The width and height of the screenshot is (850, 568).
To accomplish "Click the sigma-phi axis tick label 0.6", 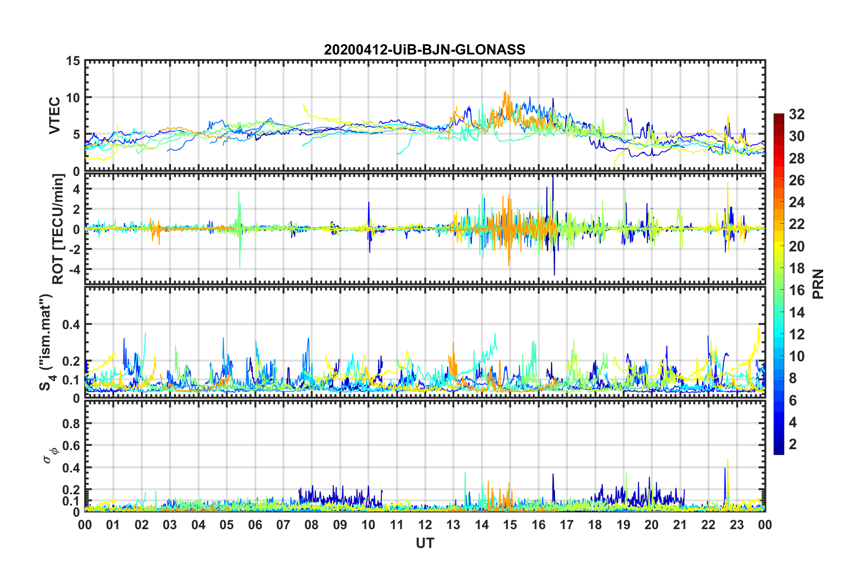I will pyautogui.click(x=72, y=446).
